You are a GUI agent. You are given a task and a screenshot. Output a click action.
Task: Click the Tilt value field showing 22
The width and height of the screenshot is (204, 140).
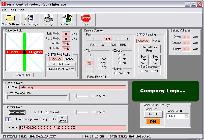click(x=90, y=63)
